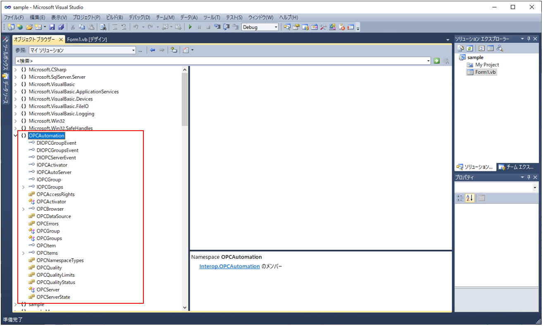The image size is (543, 326).
Task: Click the Find in Files toolbar icon
Action: click(103, 27)
